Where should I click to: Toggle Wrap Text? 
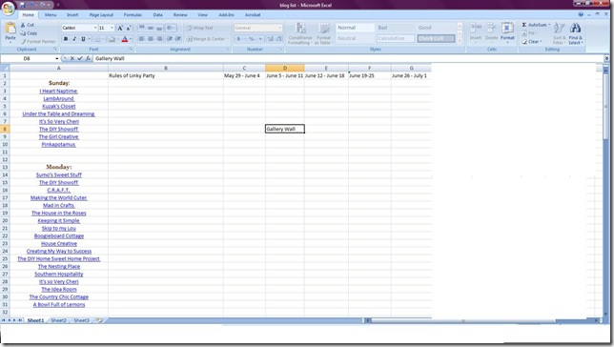point(199,28)
